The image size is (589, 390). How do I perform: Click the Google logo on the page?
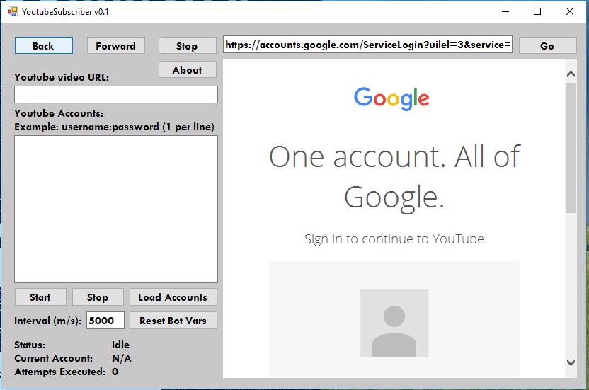(x=391, y=98)
